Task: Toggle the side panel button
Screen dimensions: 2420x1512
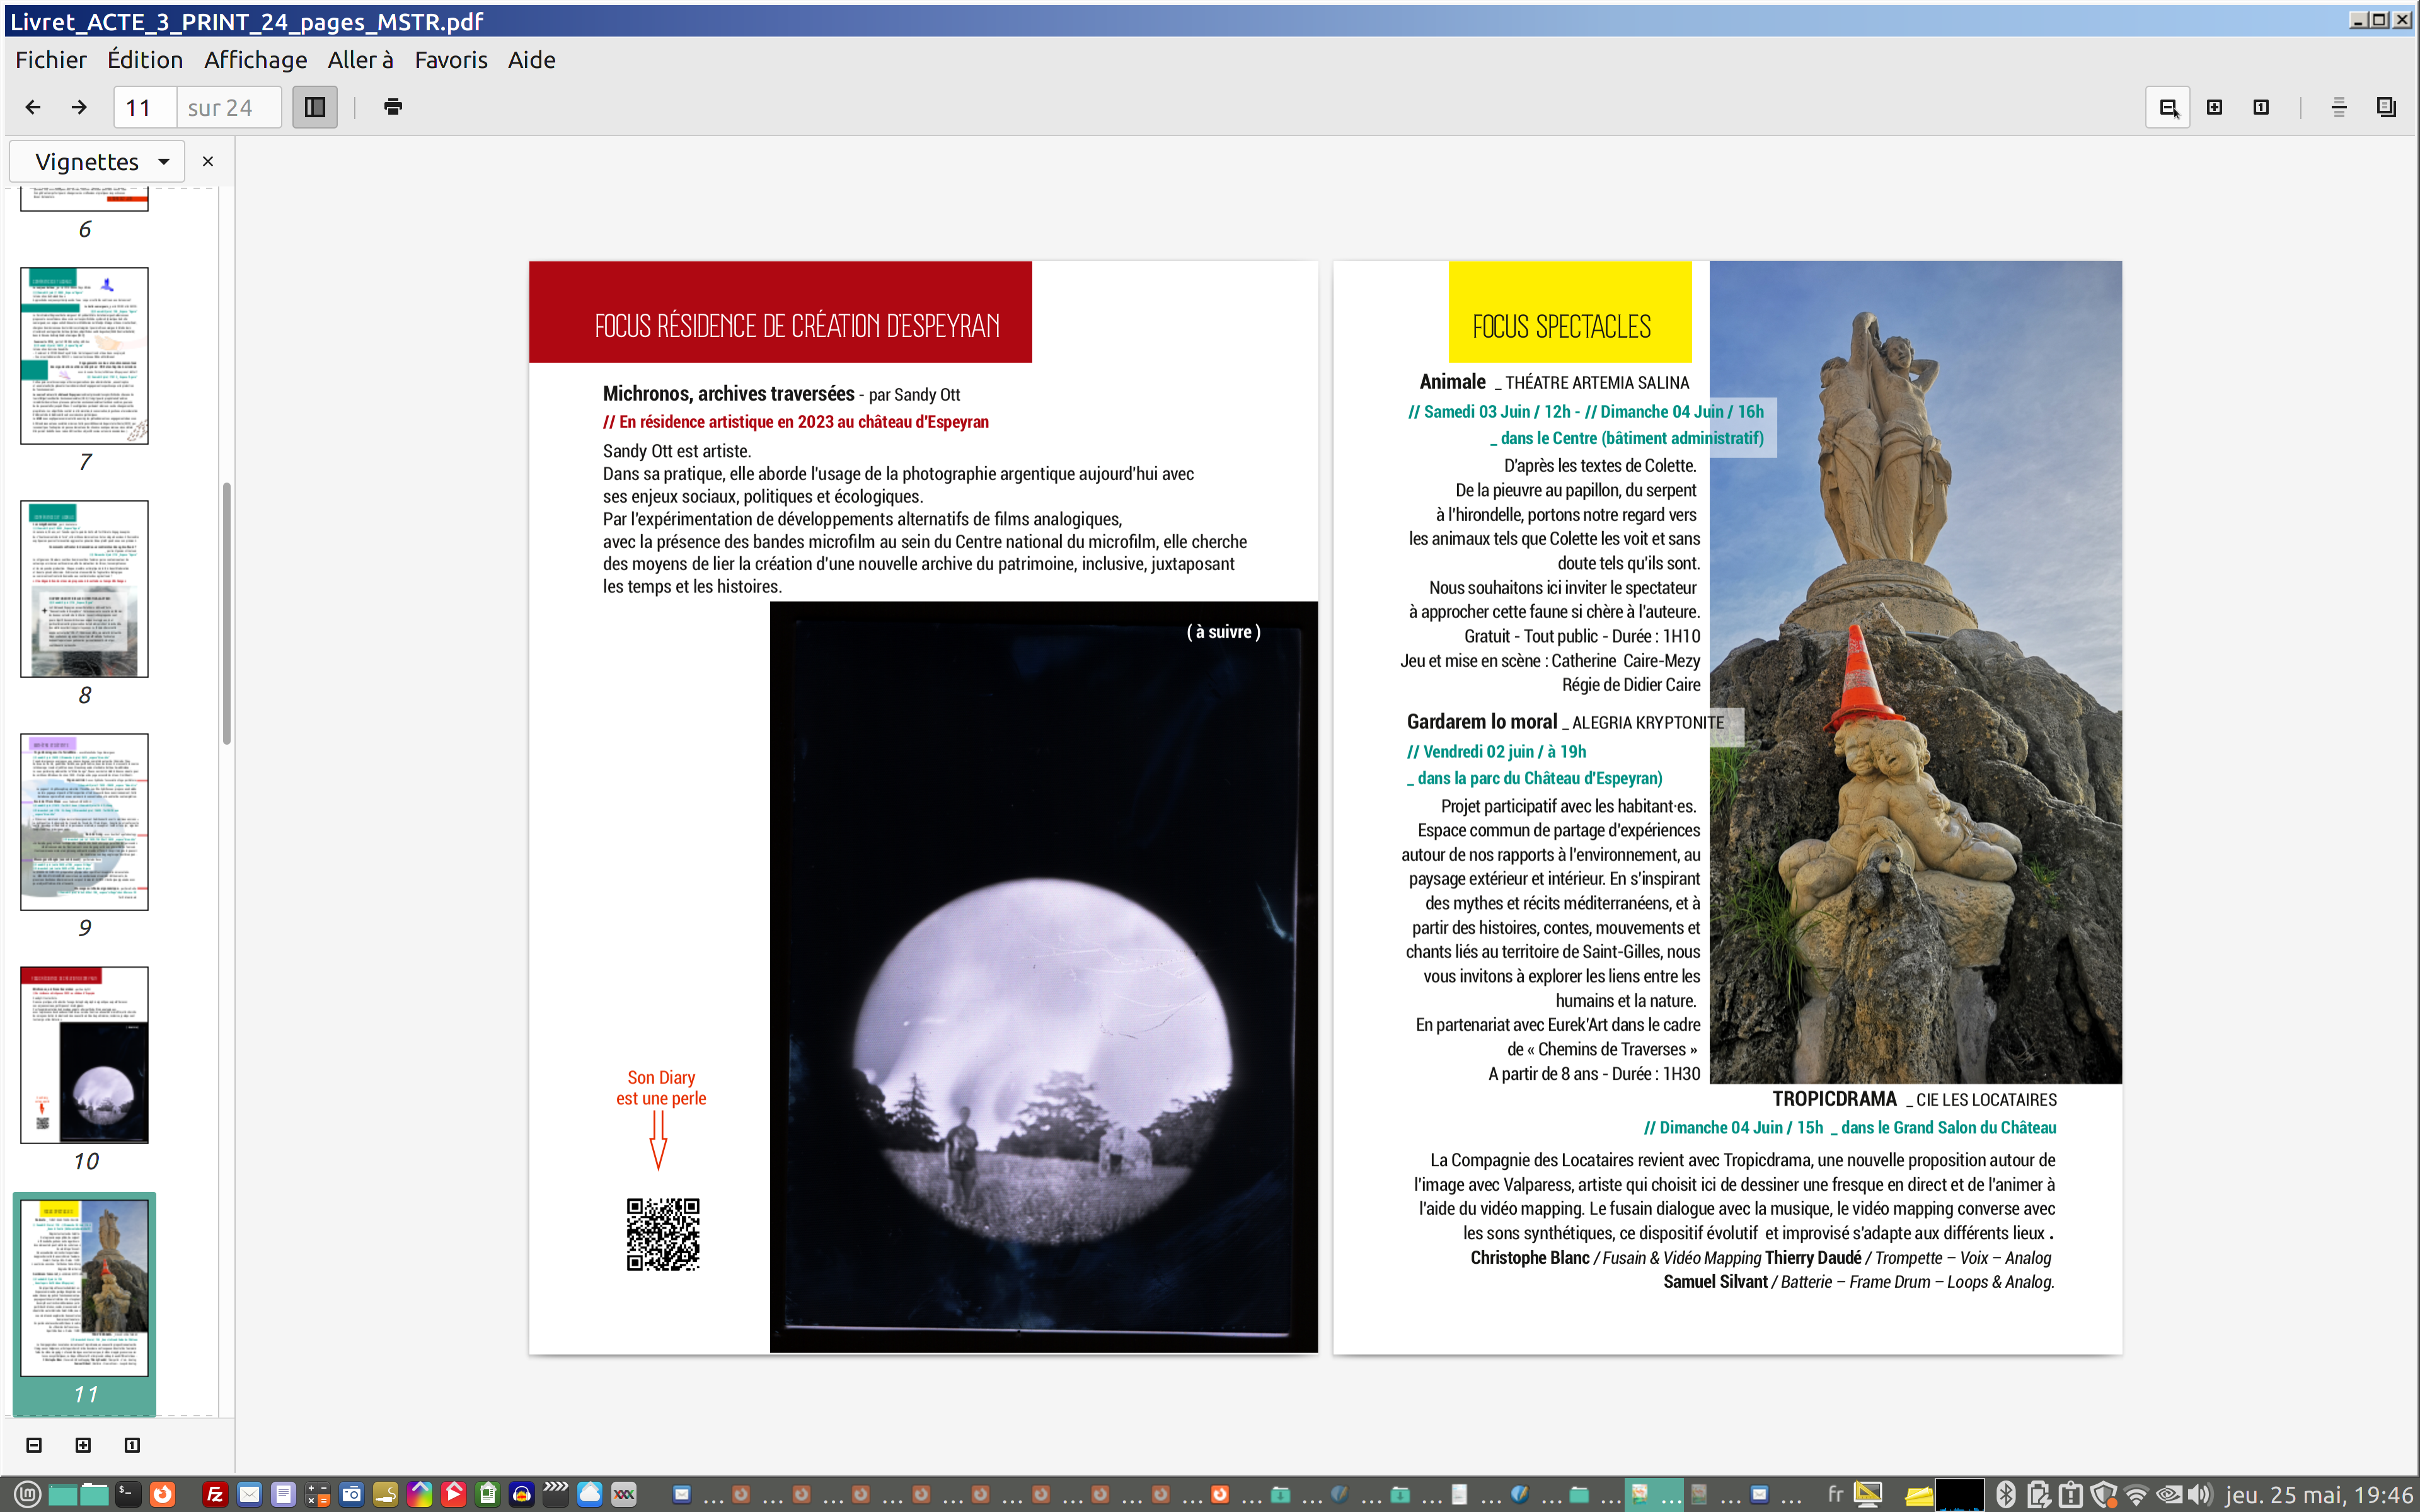Action: pyautogui.click(x=315, y=107)
